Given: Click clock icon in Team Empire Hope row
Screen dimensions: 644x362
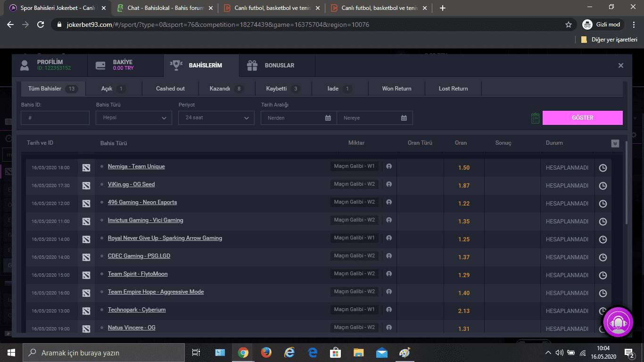Looking at the screenshot, I should click(603, 293).
